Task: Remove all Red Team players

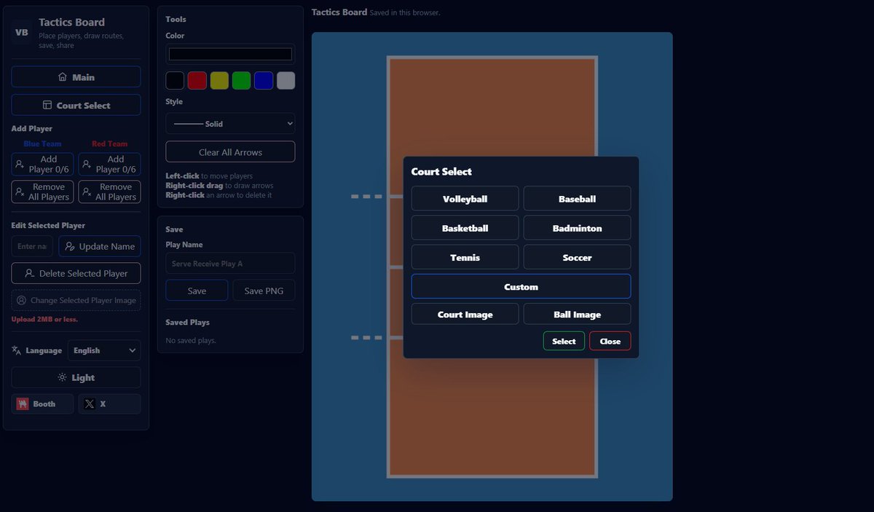Action: click(109, 192)
